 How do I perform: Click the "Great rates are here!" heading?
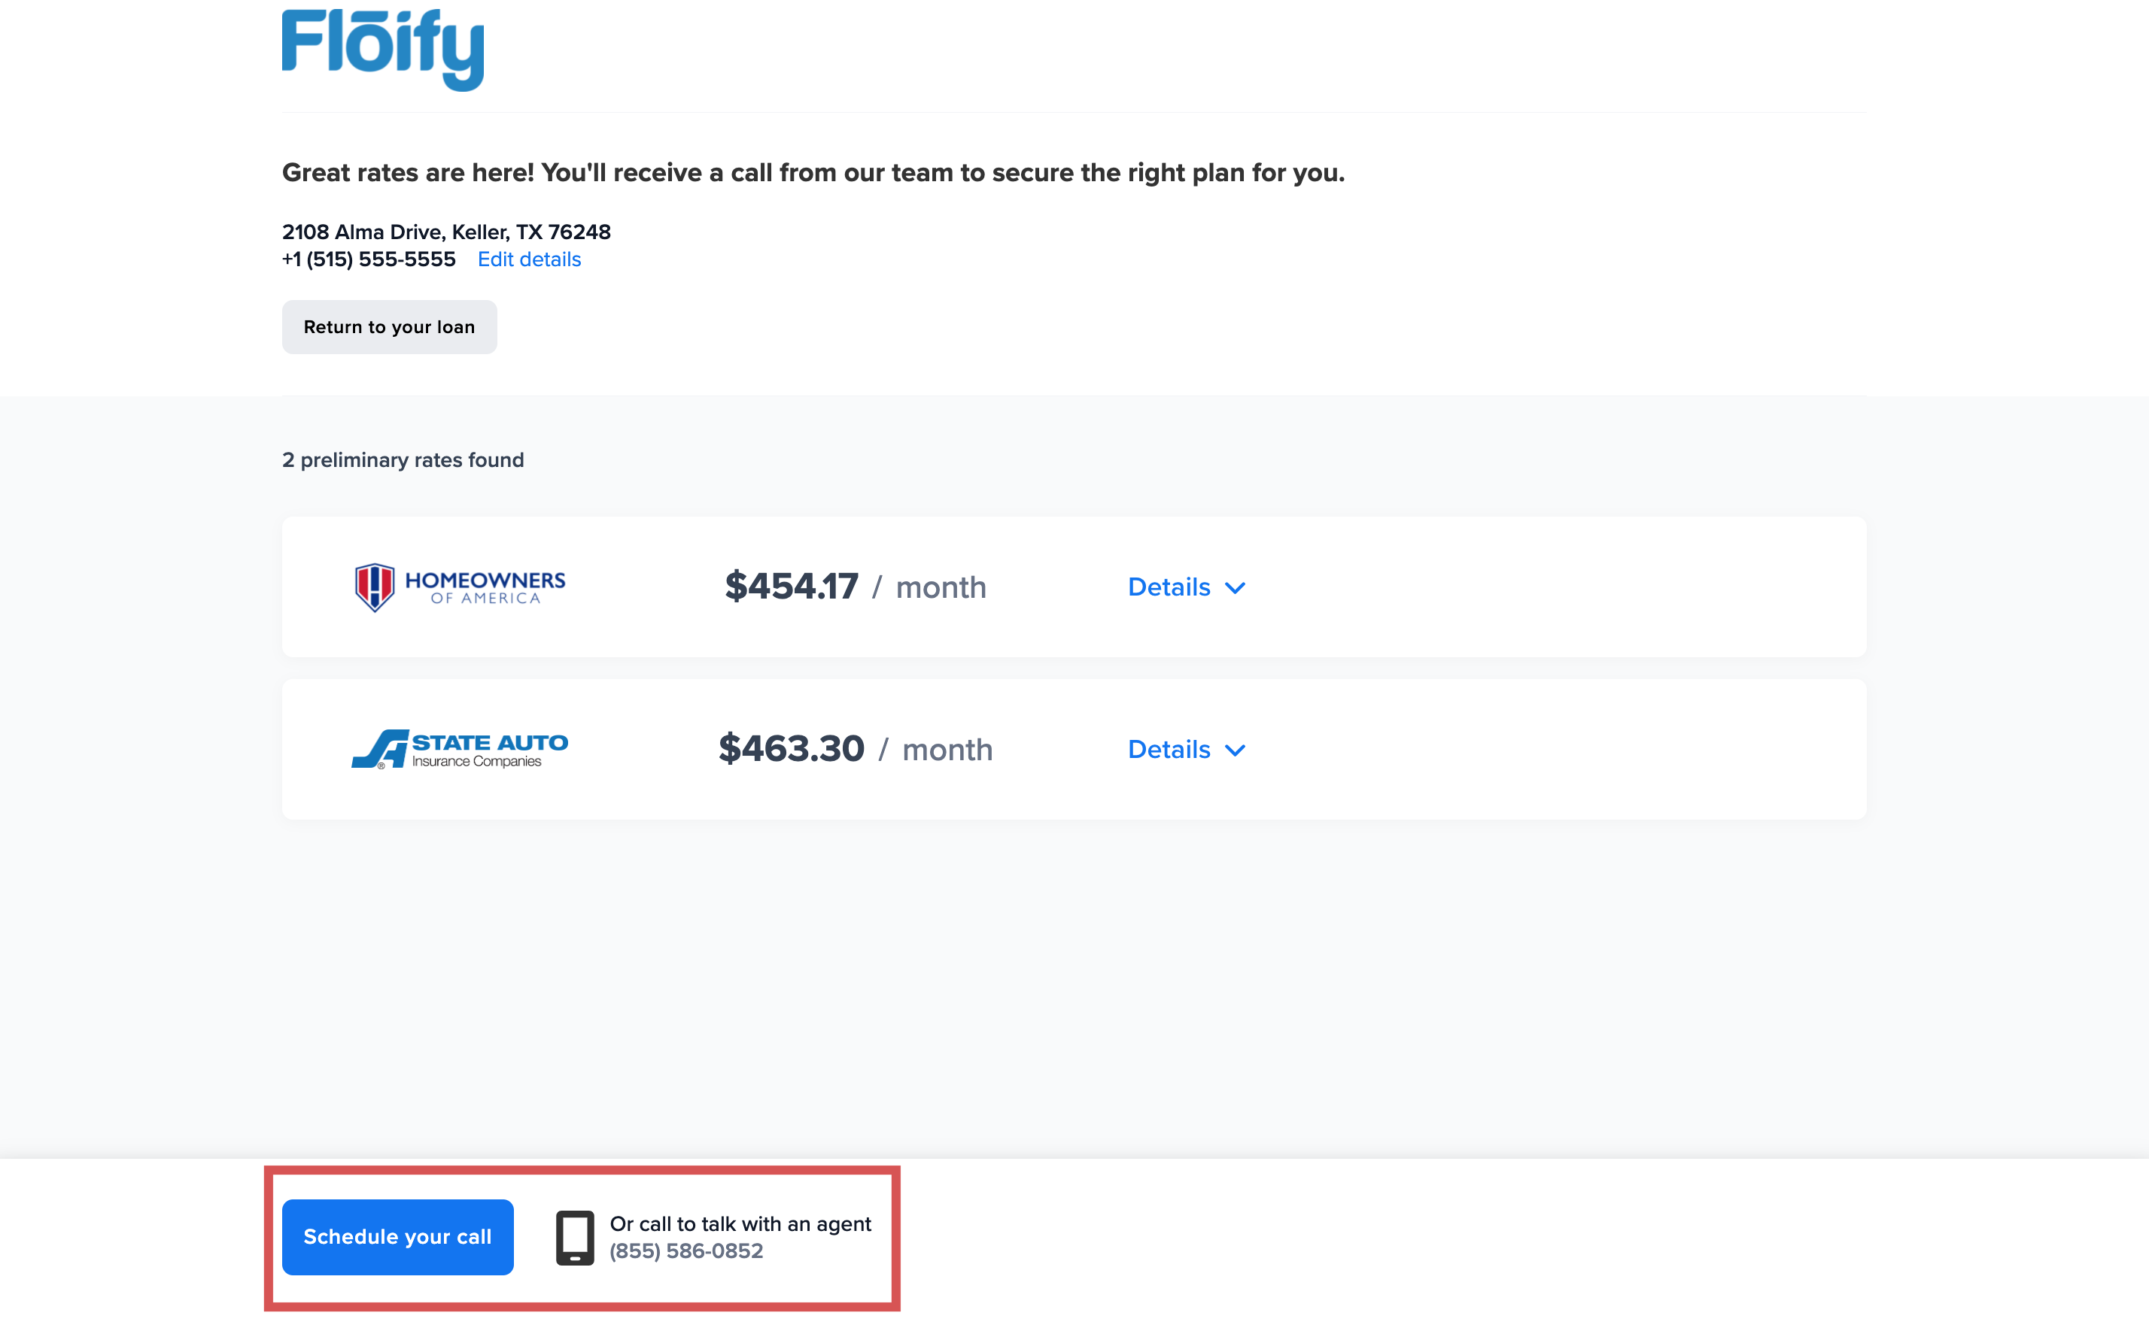813,172
